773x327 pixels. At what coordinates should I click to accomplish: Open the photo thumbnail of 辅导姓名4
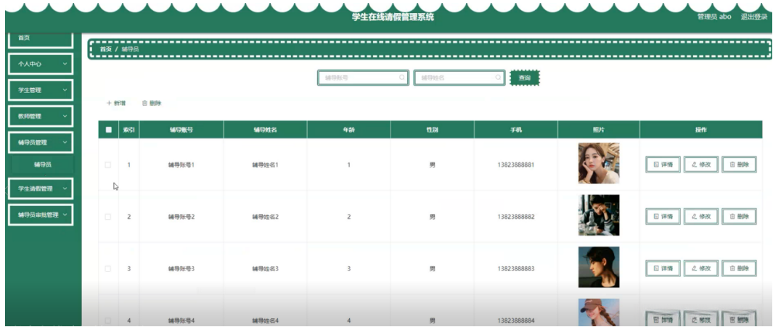(x=599, y=312)
